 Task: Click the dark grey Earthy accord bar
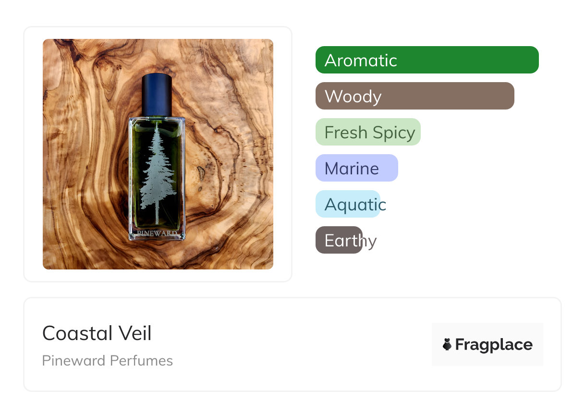coord(339,240)
